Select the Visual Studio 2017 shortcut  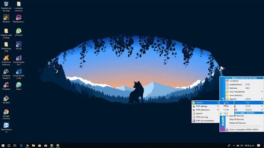(x=19, y=60)
